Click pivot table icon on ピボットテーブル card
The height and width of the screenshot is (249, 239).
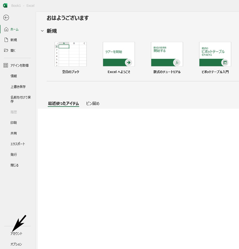coord(225,63)
